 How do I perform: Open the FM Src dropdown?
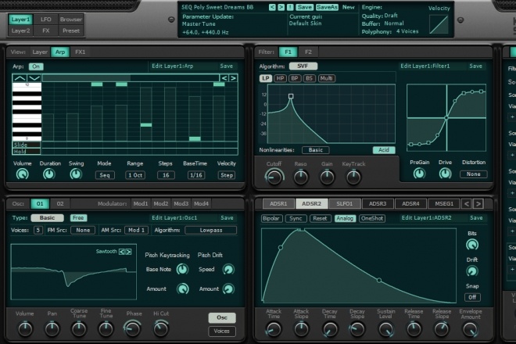pos(83,230)
